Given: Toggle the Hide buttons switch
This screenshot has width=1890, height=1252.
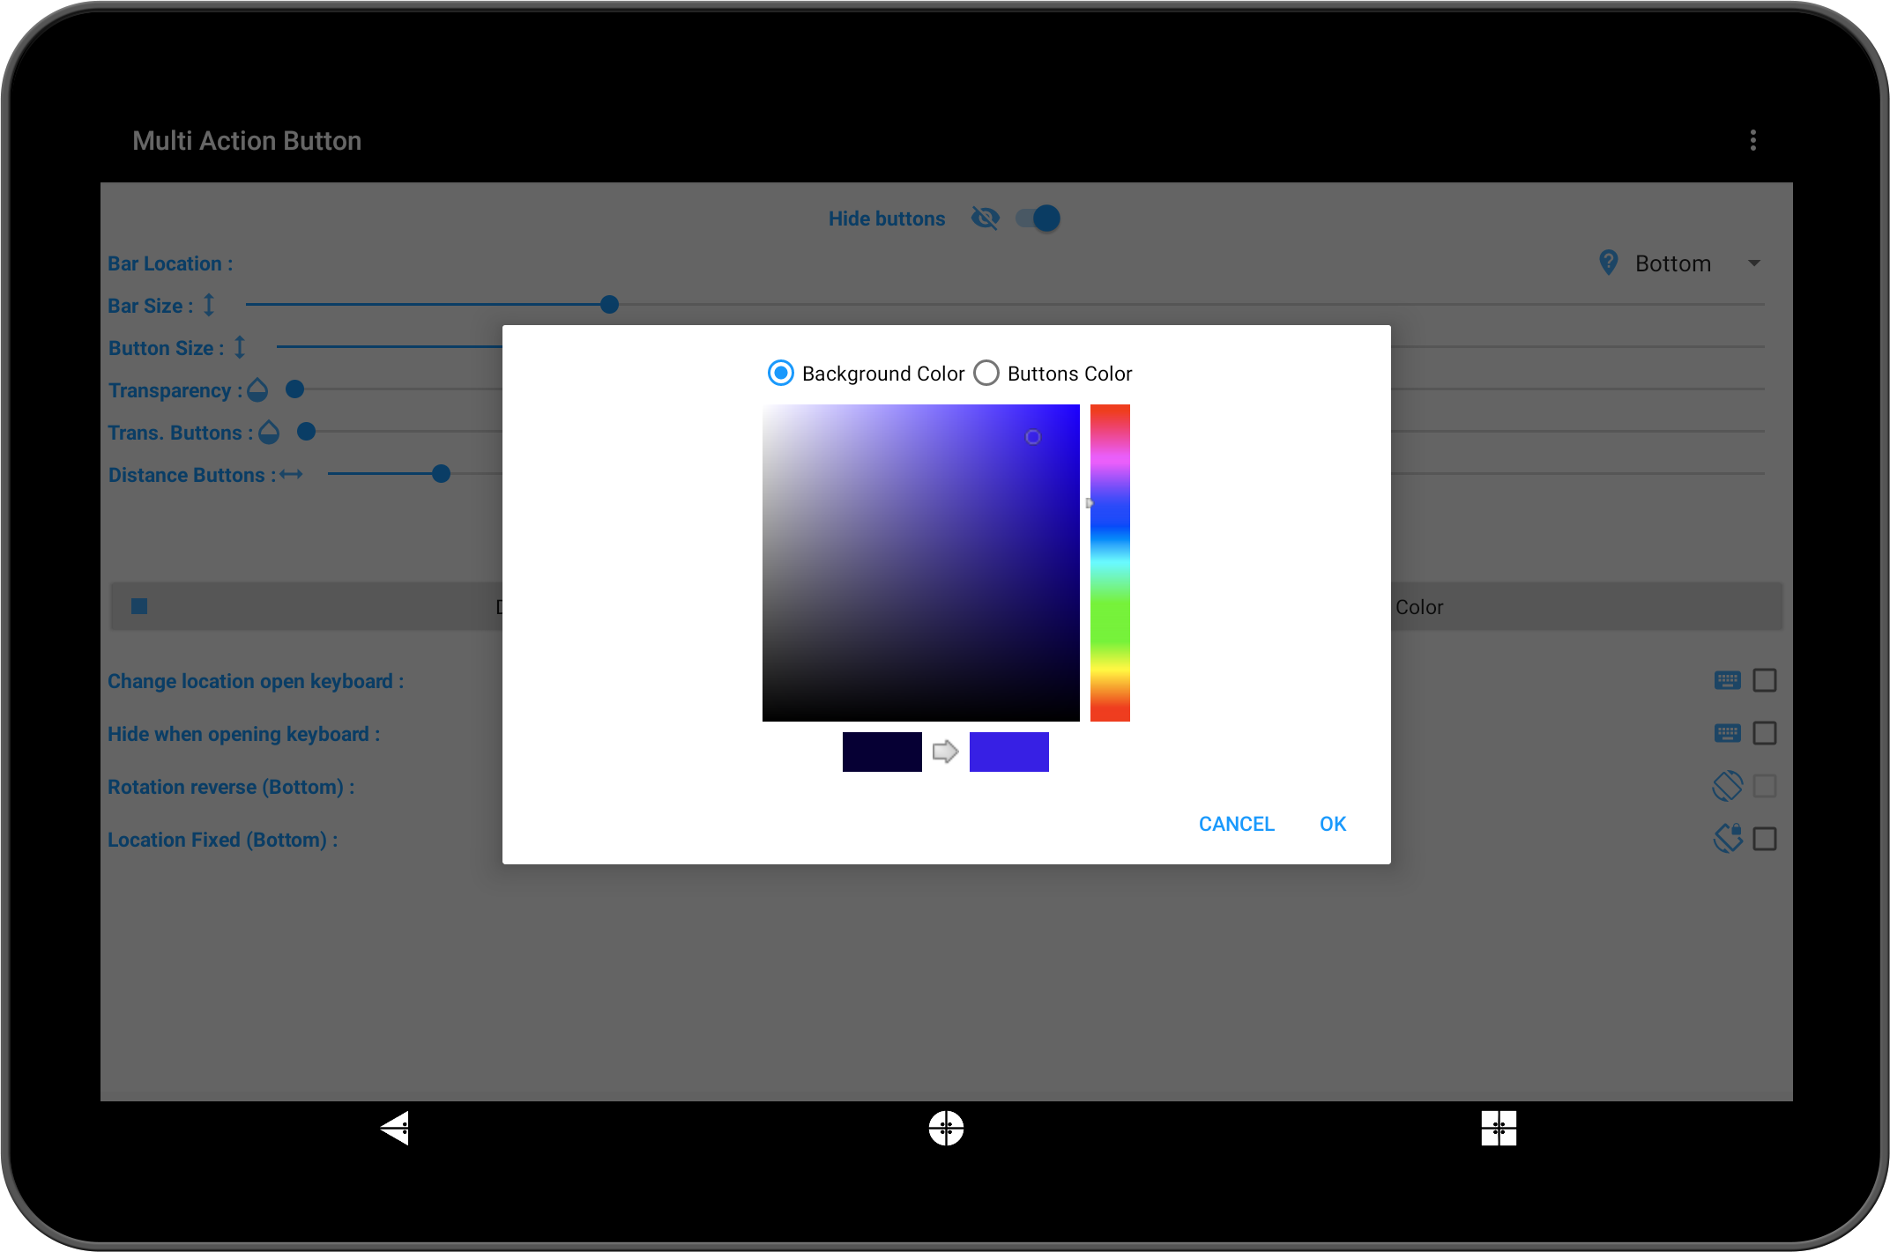Looking at the screenshot, I should tap(1038, 218).
